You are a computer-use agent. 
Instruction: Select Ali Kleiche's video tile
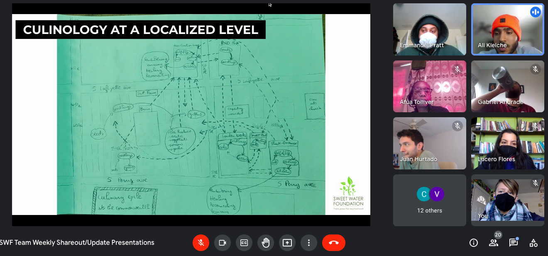(508, 29)
